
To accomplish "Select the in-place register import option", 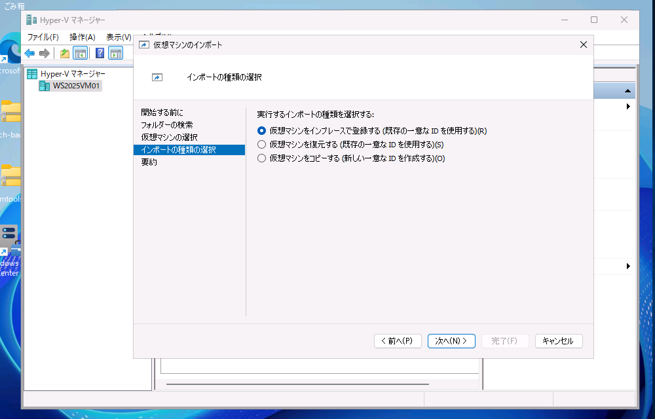I will 261,130.
